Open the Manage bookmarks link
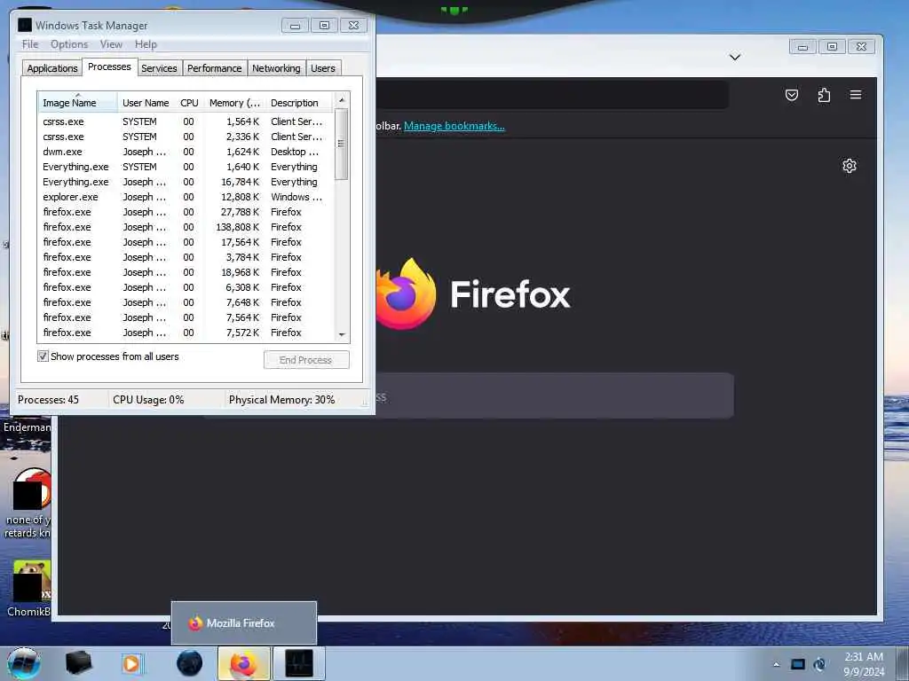Image resolution: width=909 pixels, height=681 pixels. pos(454,126)
